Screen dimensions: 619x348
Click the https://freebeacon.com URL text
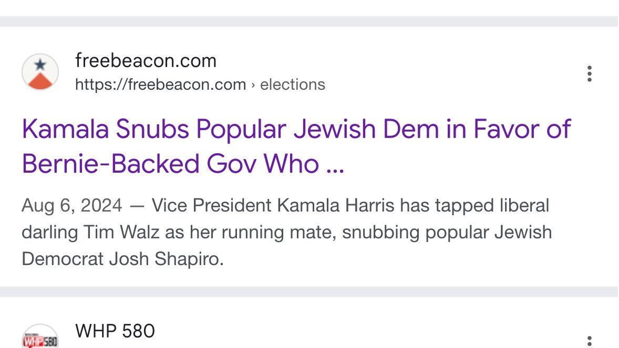160,85
